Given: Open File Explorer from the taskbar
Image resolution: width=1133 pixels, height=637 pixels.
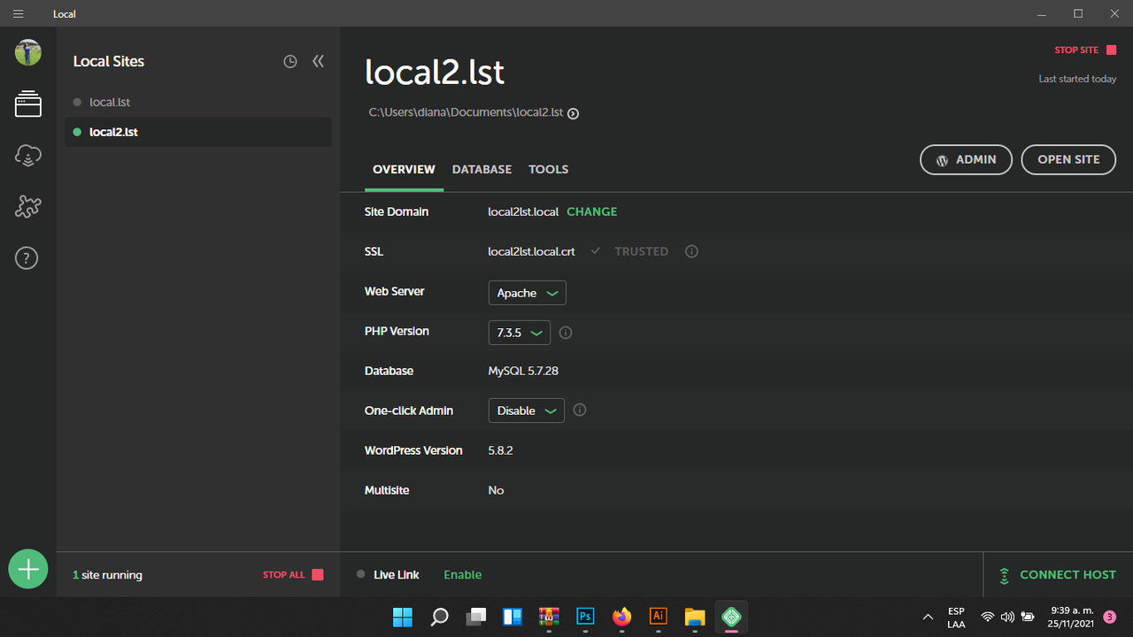Looking at the screenshot, I should 694,617.
